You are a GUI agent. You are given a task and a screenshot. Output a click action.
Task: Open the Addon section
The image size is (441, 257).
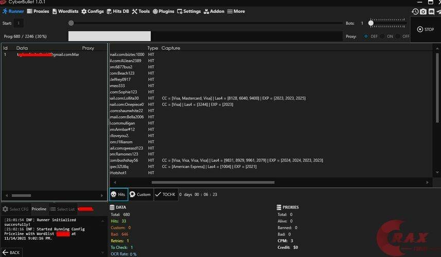[x=214, y=11]
